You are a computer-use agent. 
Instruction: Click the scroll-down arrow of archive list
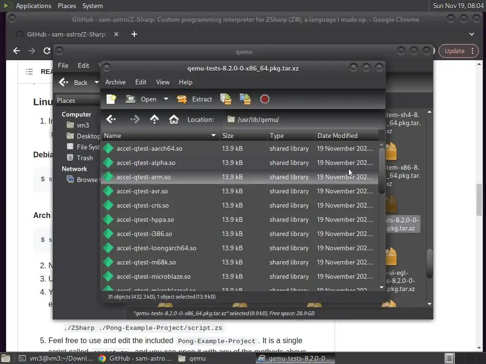pyautogui.click(x=382, y=288)
